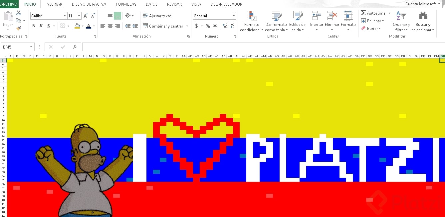Open the Formato cells menu
The width and height of the screenshot is (445, 217).
[348, 21]
